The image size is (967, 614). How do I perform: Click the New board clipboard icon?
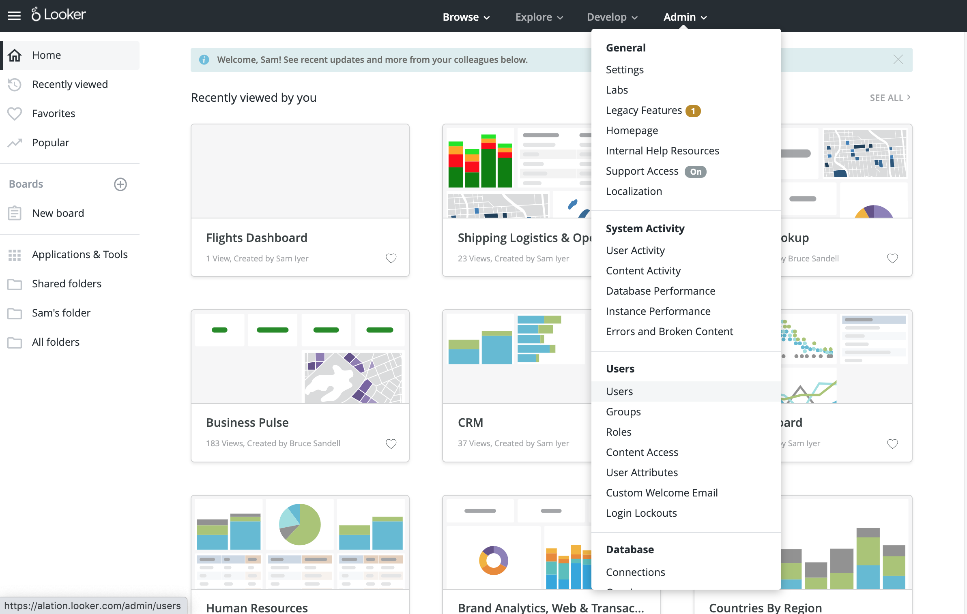[15, 213]
